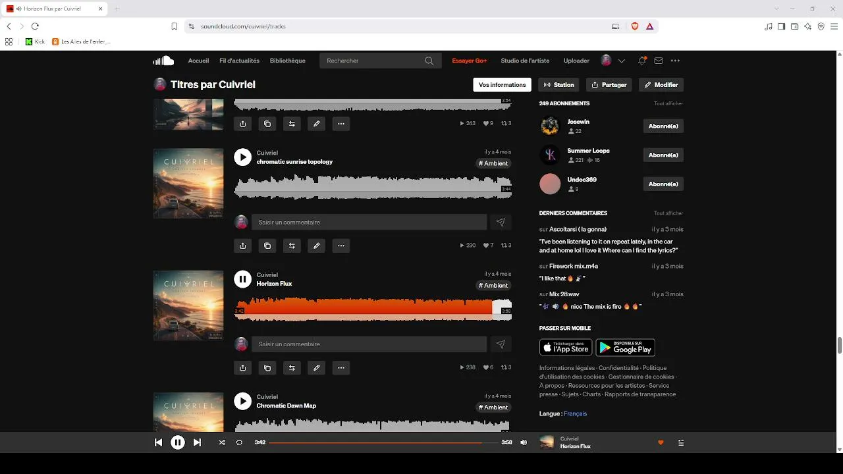Skip to previous track in player bar
This screenshot has width=843, height=474.
[x=158, y=442]
